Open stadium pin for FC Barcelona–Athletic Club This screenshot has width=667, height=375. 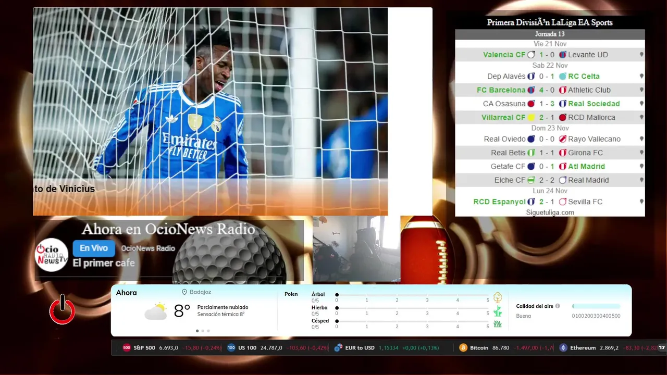point(641,90)
